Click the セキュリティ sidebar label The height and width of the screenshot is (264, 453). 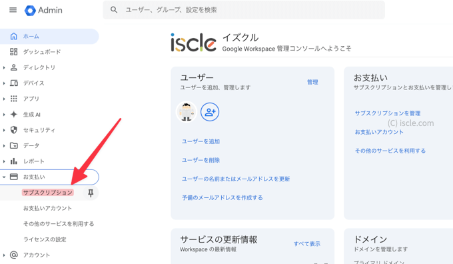pos(39,130)
